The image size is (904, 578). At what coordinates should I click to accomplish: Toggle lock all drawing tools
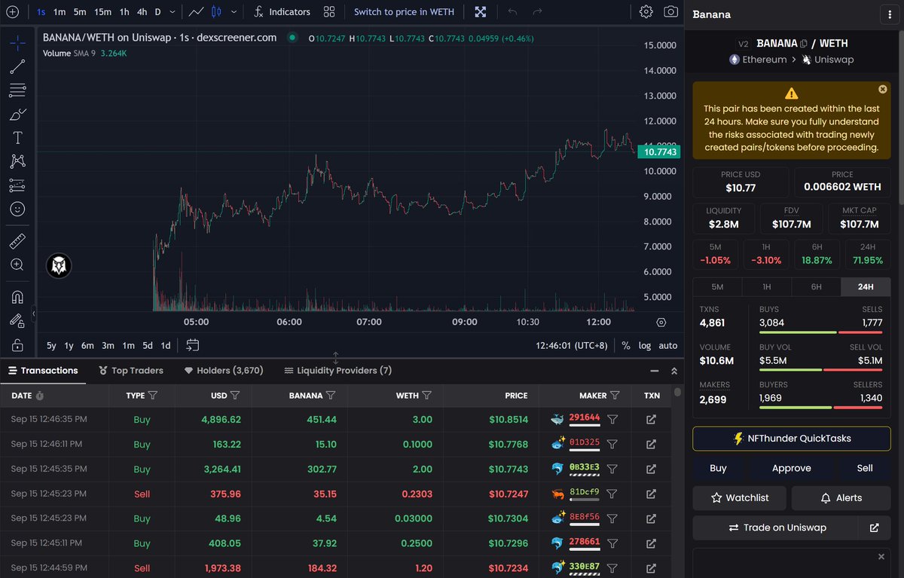click(x=17, y=345)
